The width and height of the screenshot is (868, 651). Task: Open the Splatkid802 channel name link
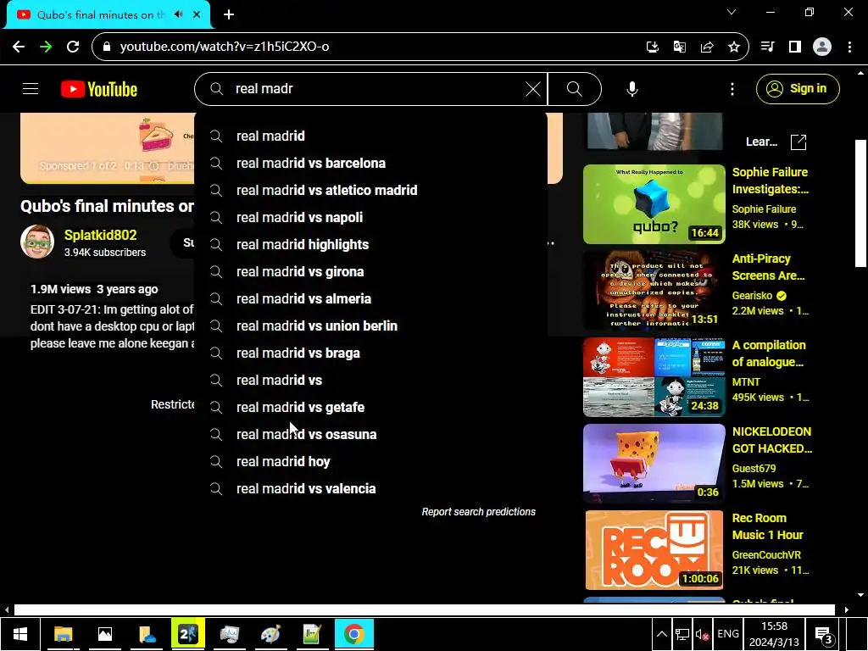click(x=100, y=235)
